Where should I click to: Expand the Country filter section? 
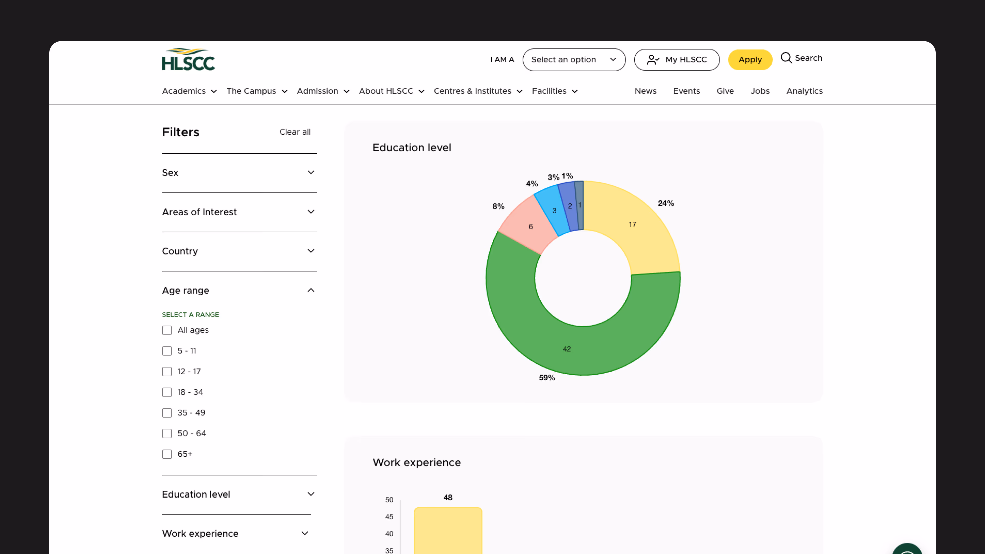(x=310, y=251)
